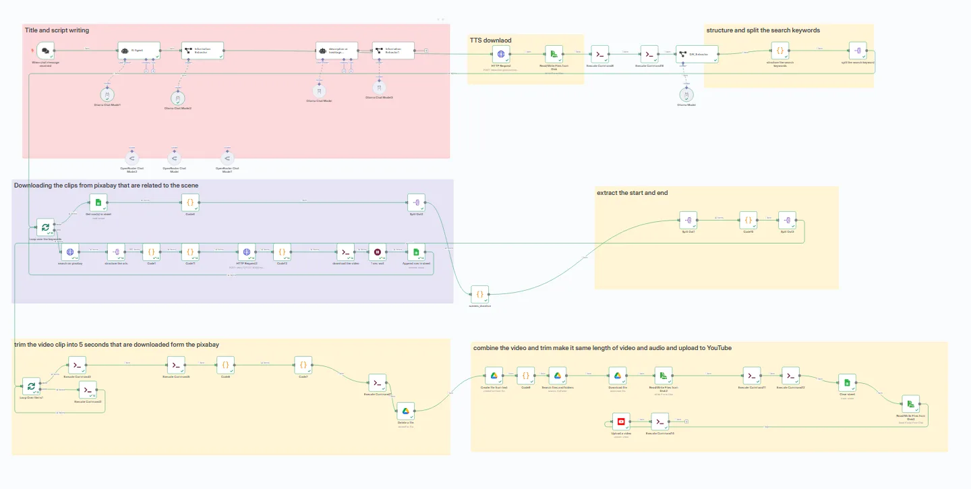Select the 'description or hashtags' agent node

pyautogui.click(x=337, y=51)
